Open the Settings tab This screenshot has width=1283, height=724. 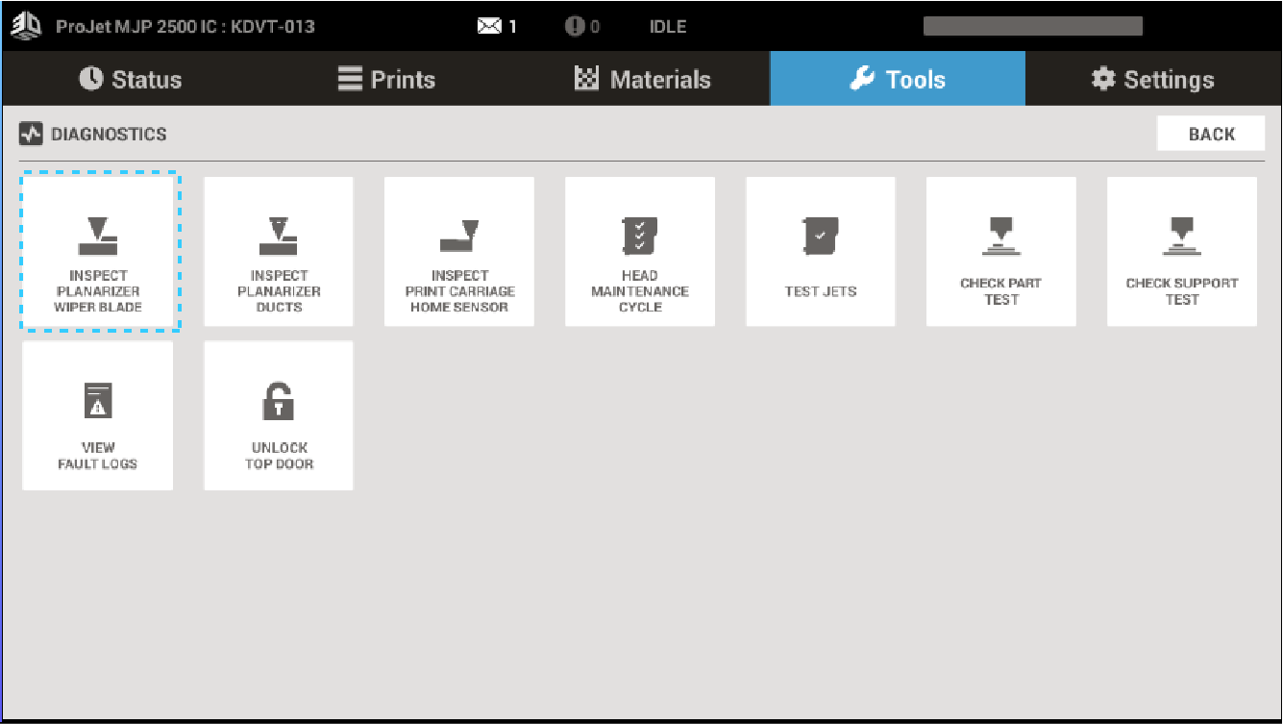1153,80
